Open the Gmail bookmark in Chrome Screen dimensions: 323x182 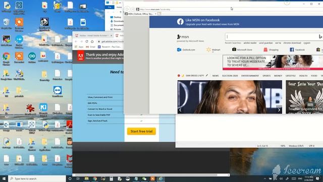coord(91,47)
